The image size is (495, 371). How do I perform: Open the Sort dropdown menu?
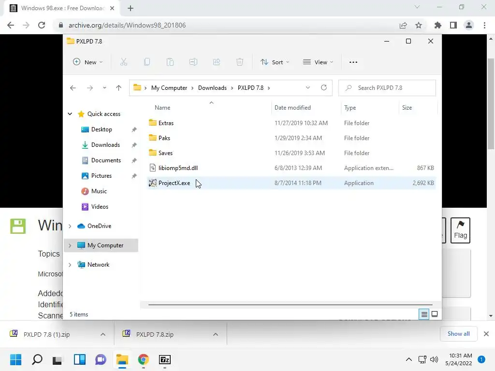pyautogui.click(x=275, y=62)
